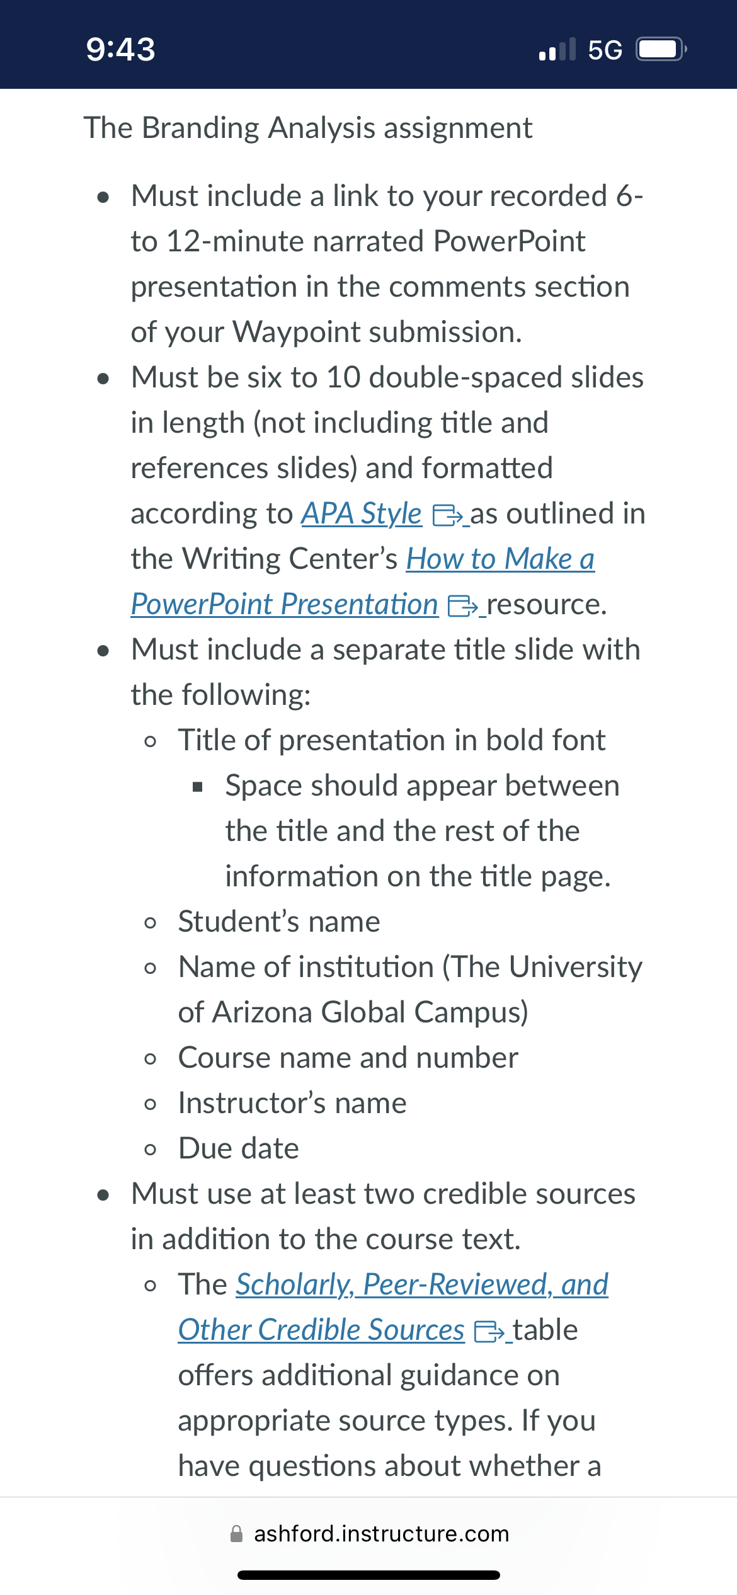Tap 'Must use at least two credible sources' text

coord(383,1194)
